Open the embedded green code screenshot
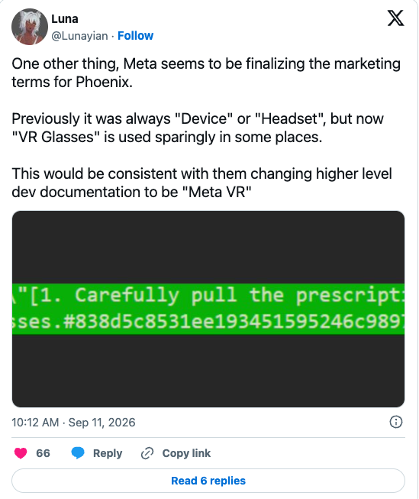The width and height of the screenshot is (419, 499). click(208, 309)
